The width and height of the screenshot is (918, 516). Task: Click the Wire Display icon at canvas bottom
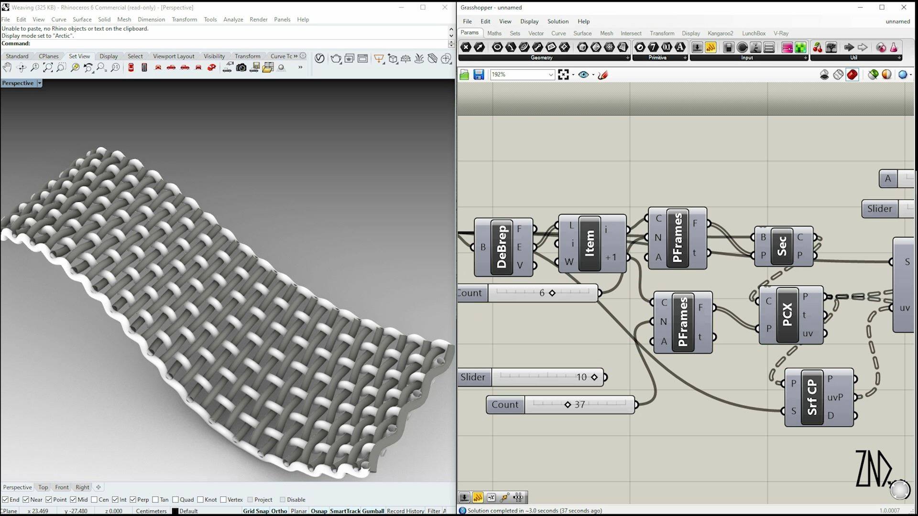504,497
